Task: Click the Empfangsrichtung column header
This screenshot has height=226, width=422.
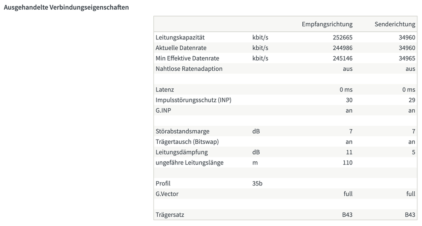Action: (327, 24)
